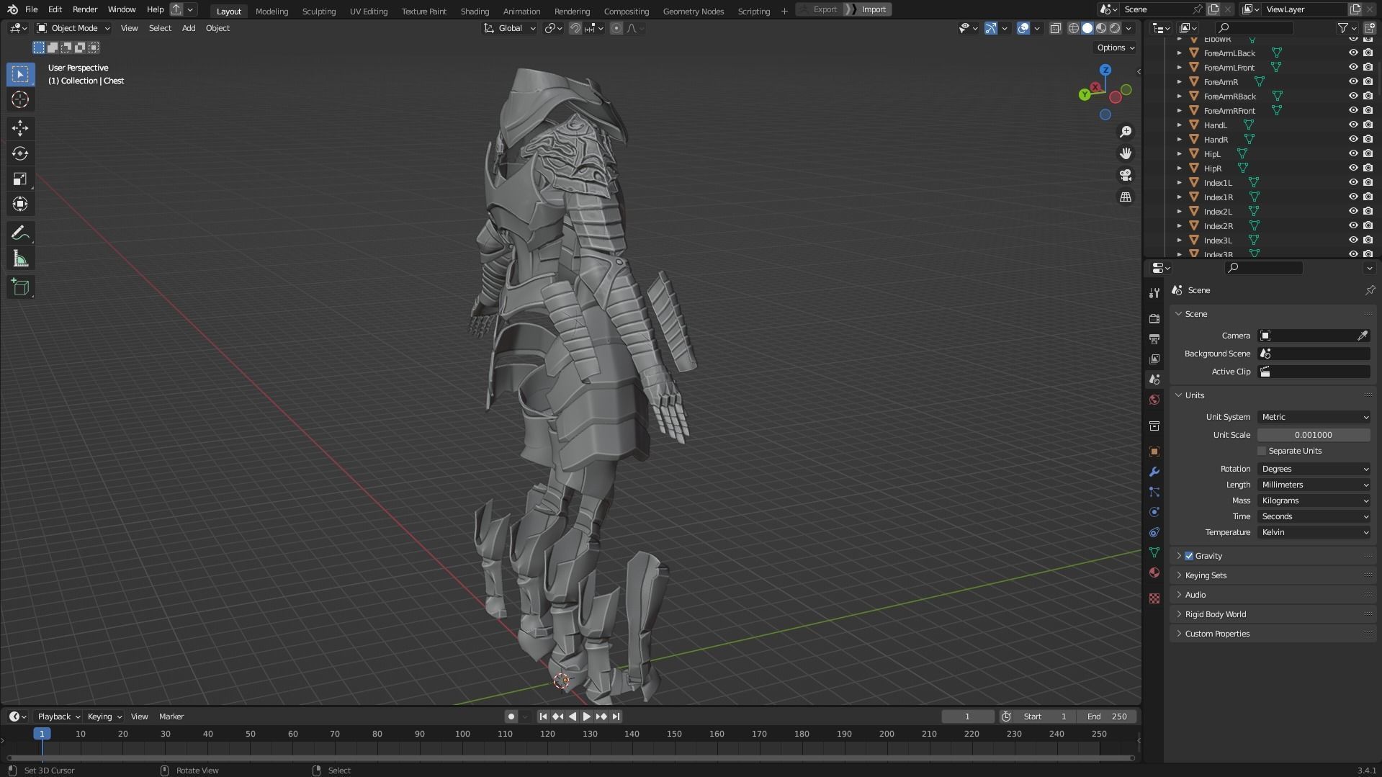The height and width of the screenshot is (777, 1382).
Task: Open the Object properties tab
Action: 1154,452
